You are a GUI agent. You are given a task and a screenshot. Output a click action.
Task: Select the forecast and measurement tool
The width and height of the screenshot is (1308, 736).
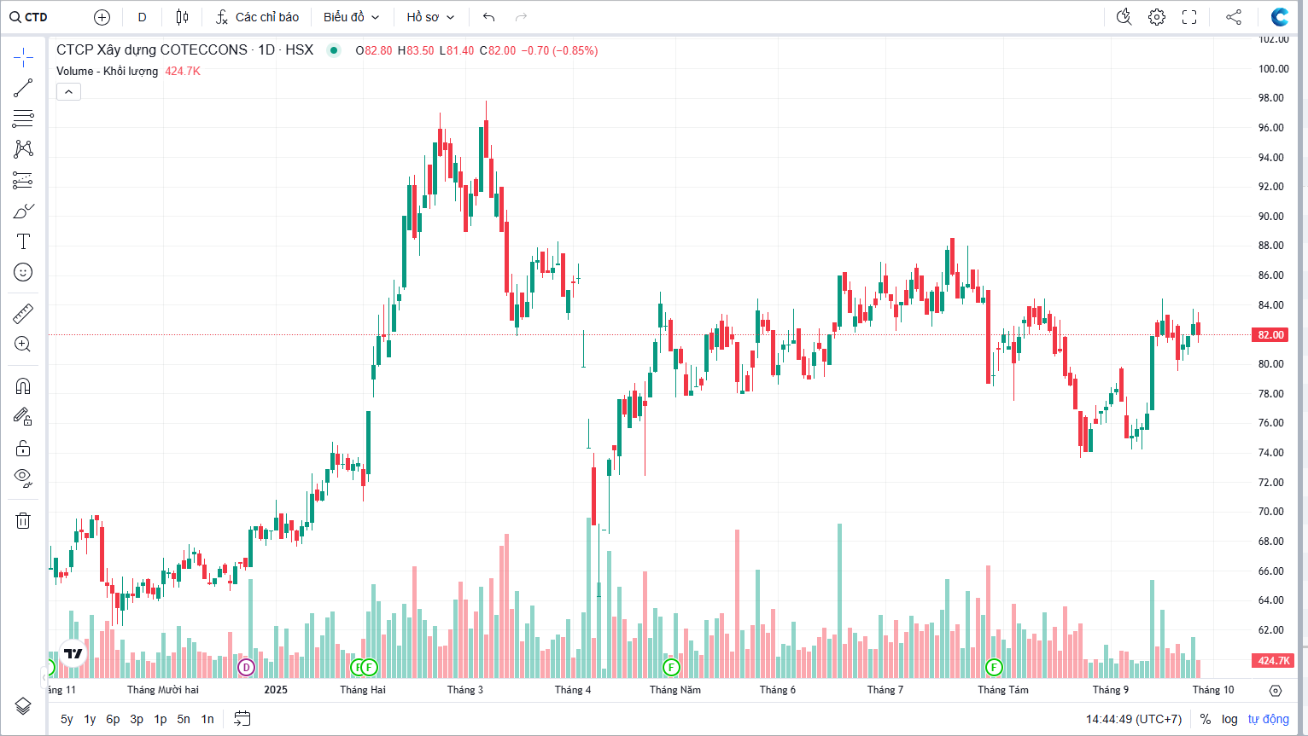click(23, 180)
